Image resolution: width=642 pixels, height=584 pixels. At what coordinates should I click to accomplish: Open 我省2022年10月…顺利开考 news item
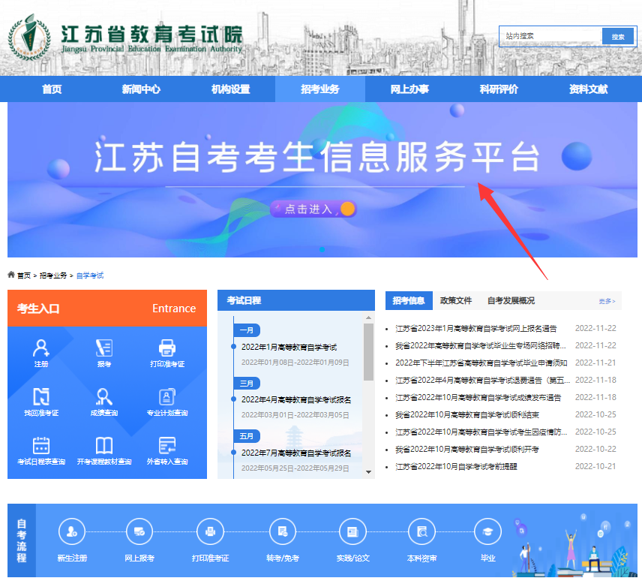coord(466,449)
